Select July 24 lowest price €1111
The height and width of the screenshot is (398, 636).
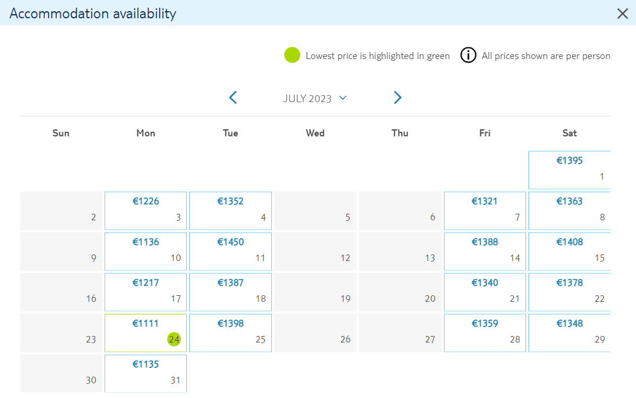click(x=145, y=332)
